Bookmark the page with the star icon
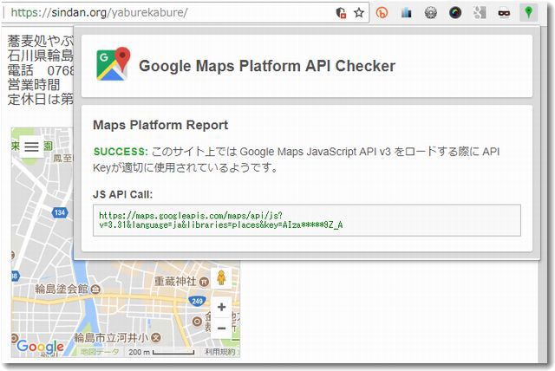 (x=359, y=13)
